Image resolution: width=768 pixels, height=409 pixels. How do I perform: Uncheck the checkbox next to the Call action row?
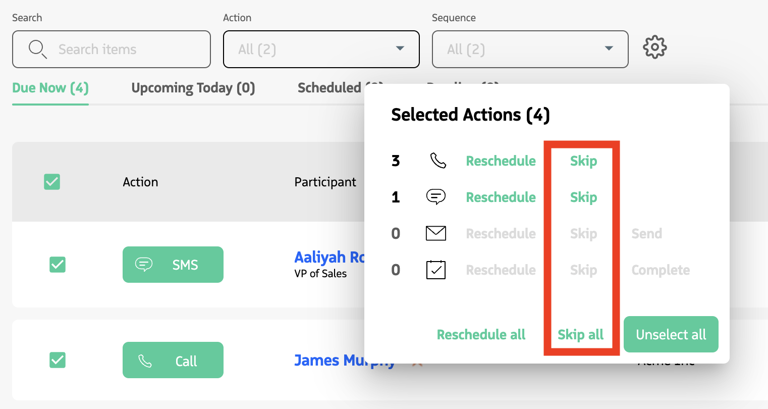[57, 360]
